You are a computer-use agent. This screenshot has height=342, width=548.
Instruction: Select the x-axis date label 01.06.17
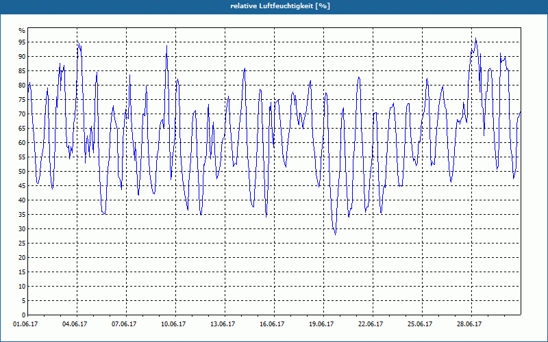click(x=25, y=324)
